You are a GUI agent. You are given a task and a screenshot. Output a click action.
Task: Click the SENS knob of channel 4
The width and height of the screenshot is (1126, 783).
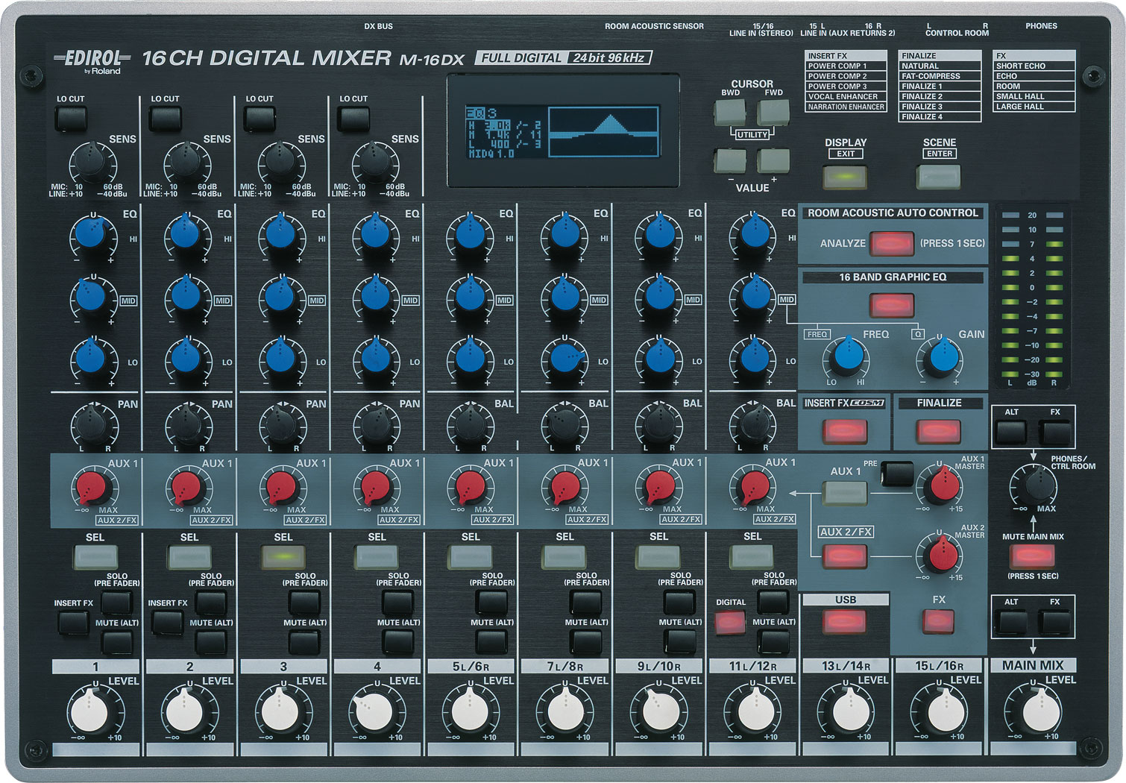[x=375, y=163]
